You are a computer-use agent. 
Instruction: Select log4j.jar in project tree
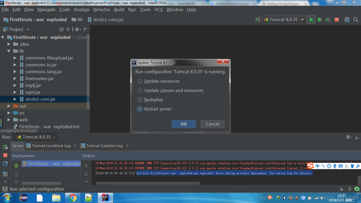33,85
